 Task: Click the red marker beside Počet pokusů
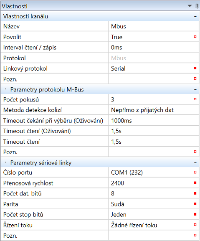click(195, 99)
